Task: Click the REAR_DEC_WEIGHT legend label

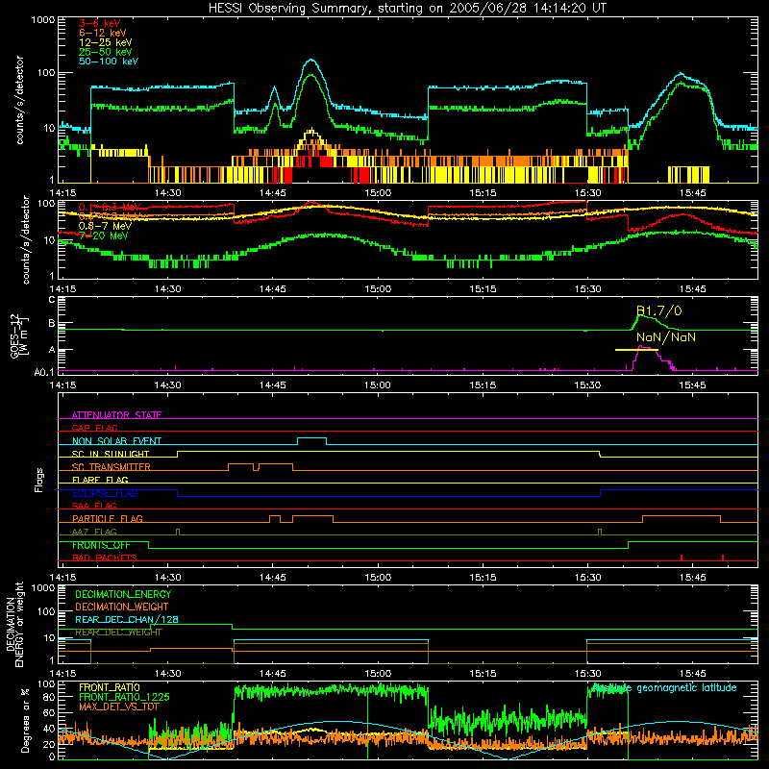Action: pyautogui.click(x=118, y=633)
